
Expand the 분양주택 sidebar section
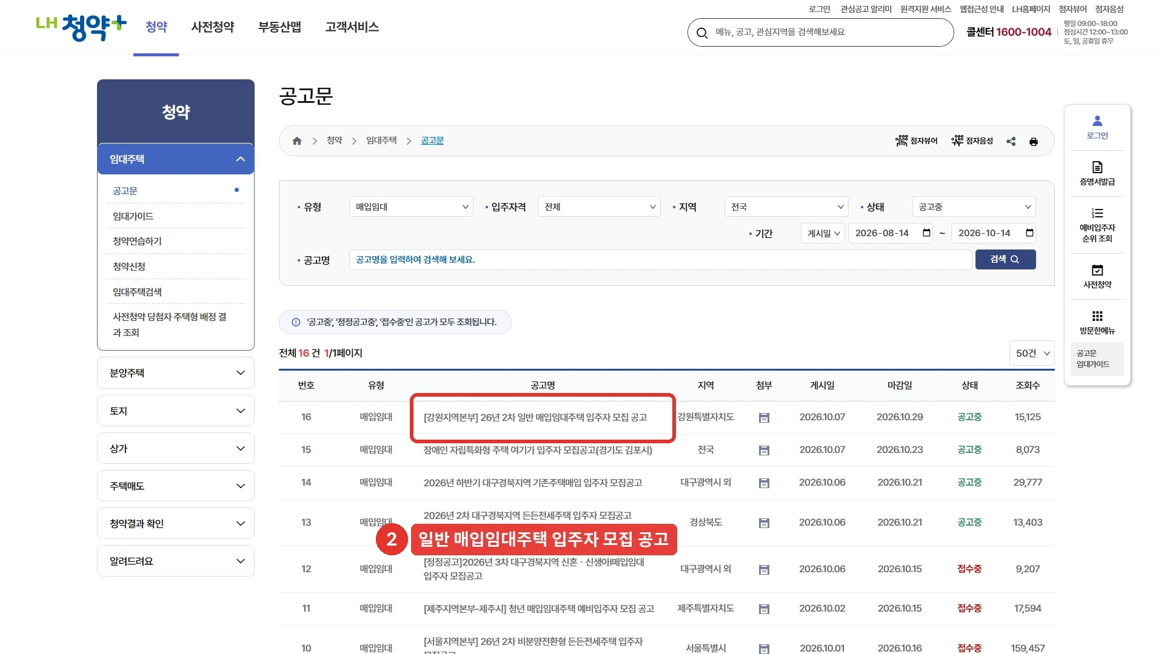click(x=176, y=373)
